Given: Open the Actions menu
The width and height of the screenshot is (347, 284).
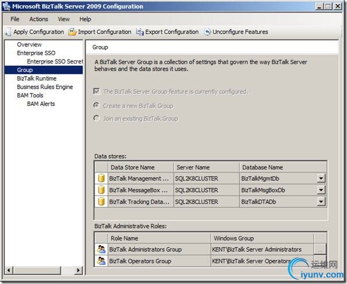Looking at the screenshot, I should coord(39,19).
